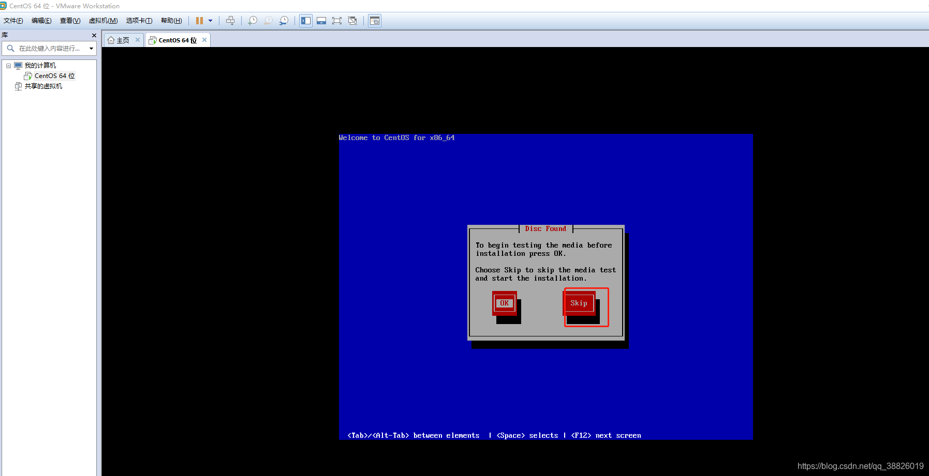This screenshot has height=476, width=929.
Task: Open the library search filter dropdown
Action: click(91, 49)
